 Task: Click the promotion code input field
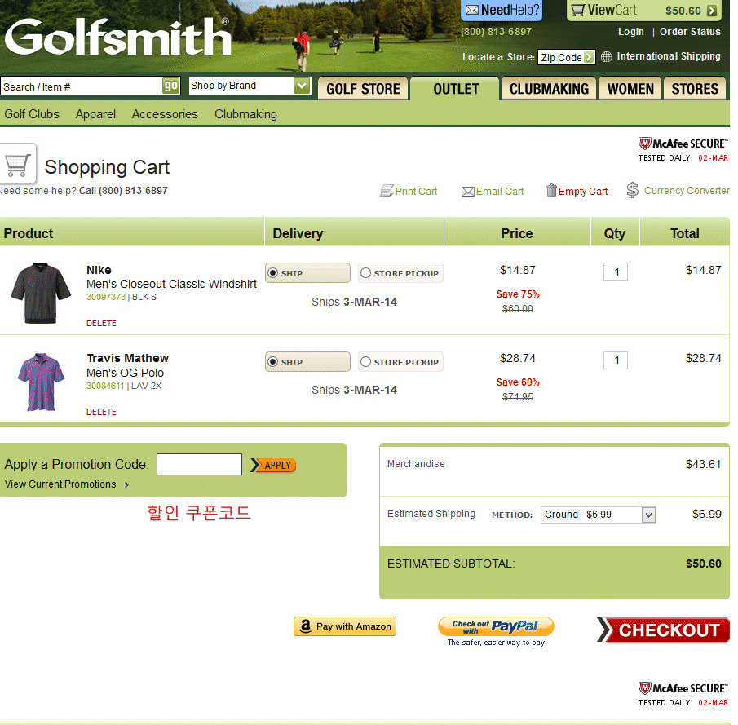(x=199, y=465)
